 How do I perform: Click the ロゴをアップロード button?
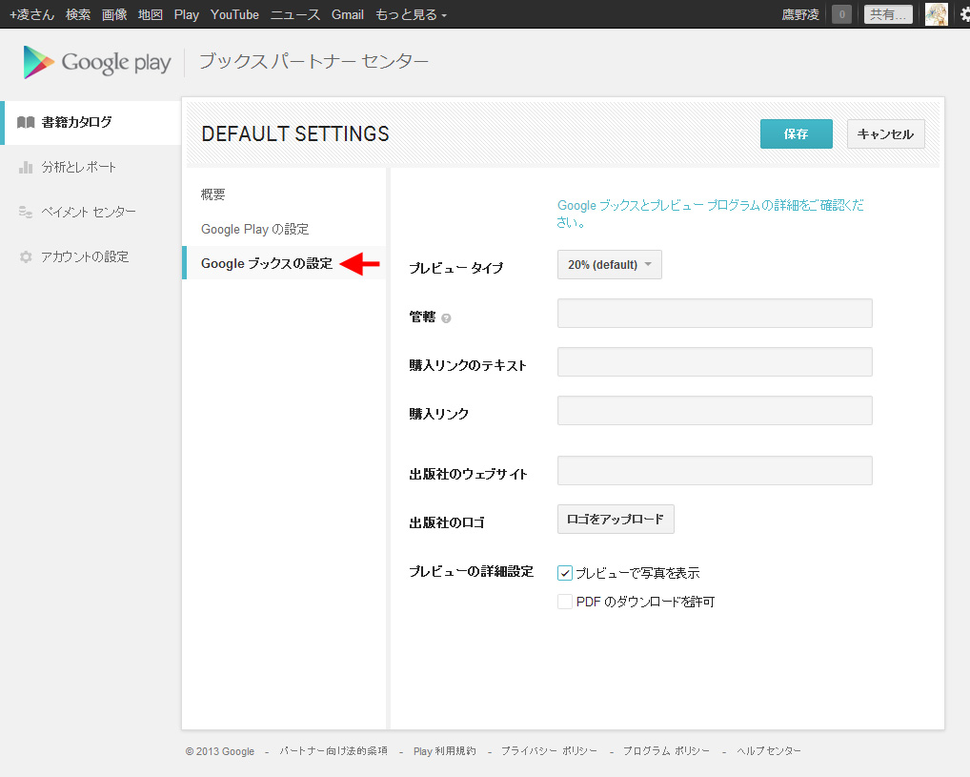616,519
